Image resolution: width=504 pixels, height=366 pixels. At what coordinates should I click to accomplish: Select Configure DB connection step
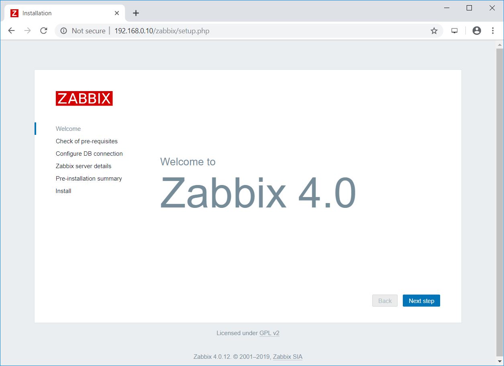(x=89, y=154)
